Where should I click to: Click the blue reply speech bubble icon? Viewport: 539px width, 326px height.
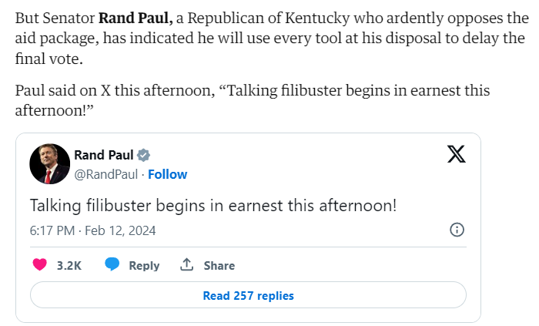point(112,264)
